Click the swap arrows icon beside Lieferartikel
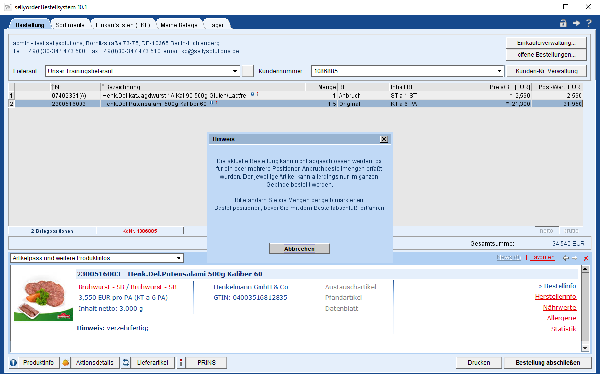 (126, 363)
